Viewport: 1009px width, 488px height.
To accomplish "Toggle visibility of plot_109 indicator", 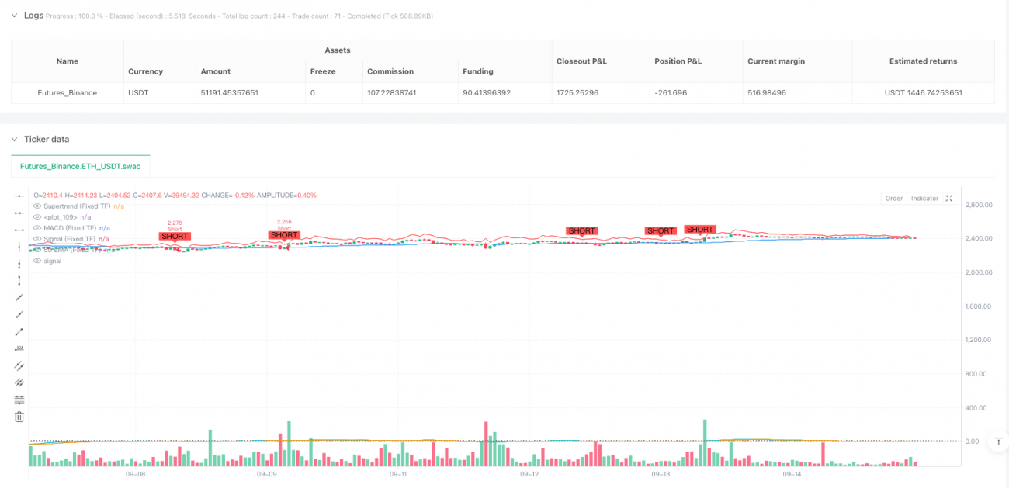I will 36,217.
